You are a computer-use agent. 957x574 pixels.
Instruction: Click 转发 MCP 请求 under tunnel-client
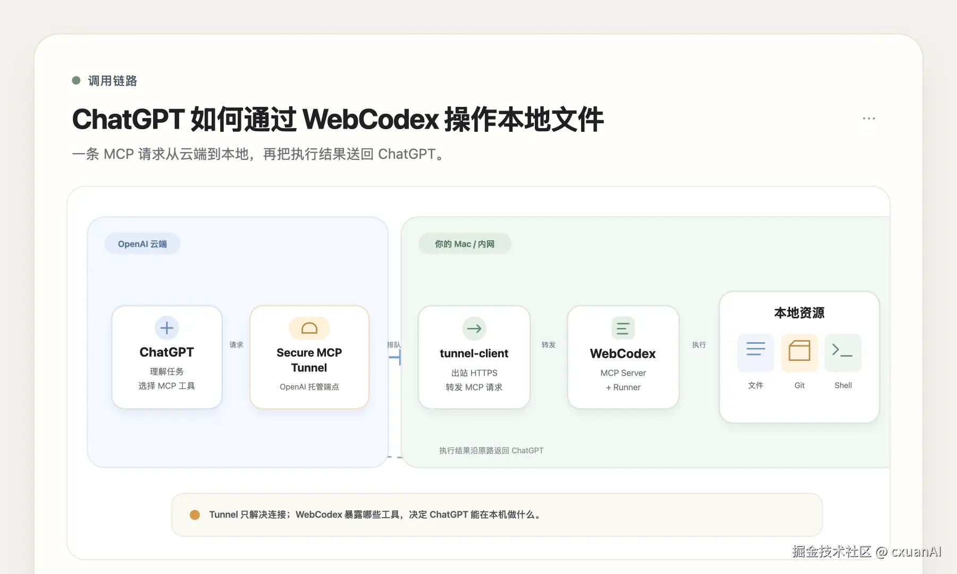click(x=474, y=387)
